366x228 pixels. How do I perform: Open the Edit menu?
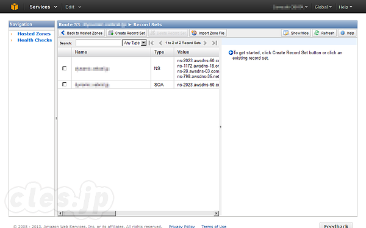click(x=73, y=7)
